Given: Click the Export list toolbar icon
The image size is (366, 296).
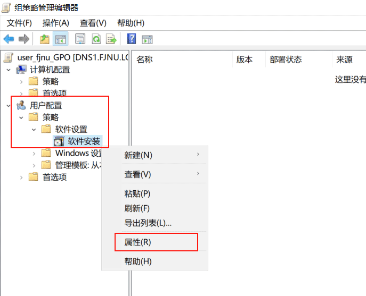Looking at the screenshot, I should [111, 39].
